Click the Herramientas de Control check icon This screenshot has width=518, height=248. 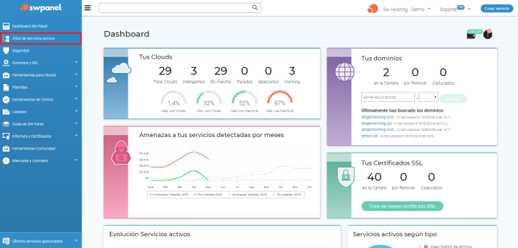click(6, 99)
